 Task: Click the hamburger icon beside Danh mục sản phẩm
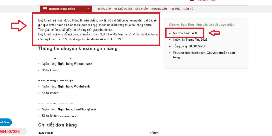(x=45, y=9)
